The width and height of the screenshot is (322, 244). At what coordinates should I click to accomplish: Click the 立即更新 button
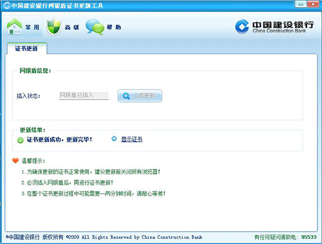(x=140, y=96)
